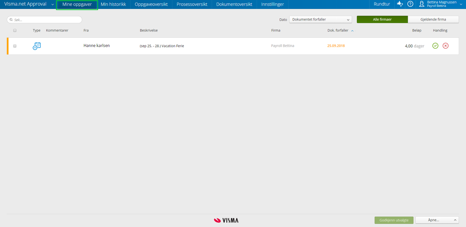The image size is (466, 227).
Task: Open '(sep 25. - 28.) Vacation Ferie' description
Action: click(162, 46)
